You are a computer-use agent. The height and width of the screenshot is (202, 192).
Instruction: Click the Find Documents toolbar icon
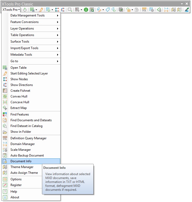click(x=92, y=10)
